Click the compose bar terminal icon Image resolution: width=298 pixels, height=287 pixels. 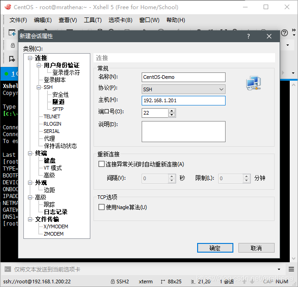pos(8,269)
